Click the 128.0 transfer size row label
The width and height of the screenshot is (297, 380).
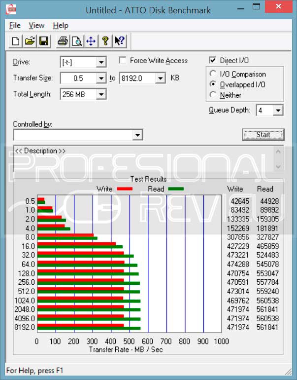(27, 273)
